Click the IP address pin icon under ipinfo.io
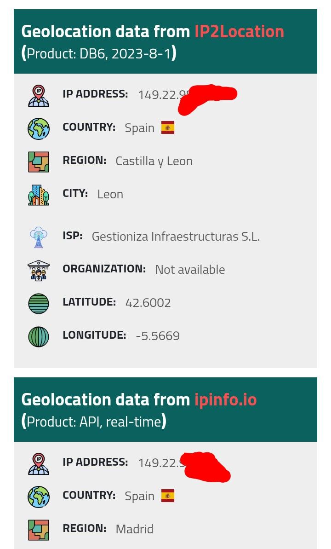The image size is (331, 549). [39, 463]
